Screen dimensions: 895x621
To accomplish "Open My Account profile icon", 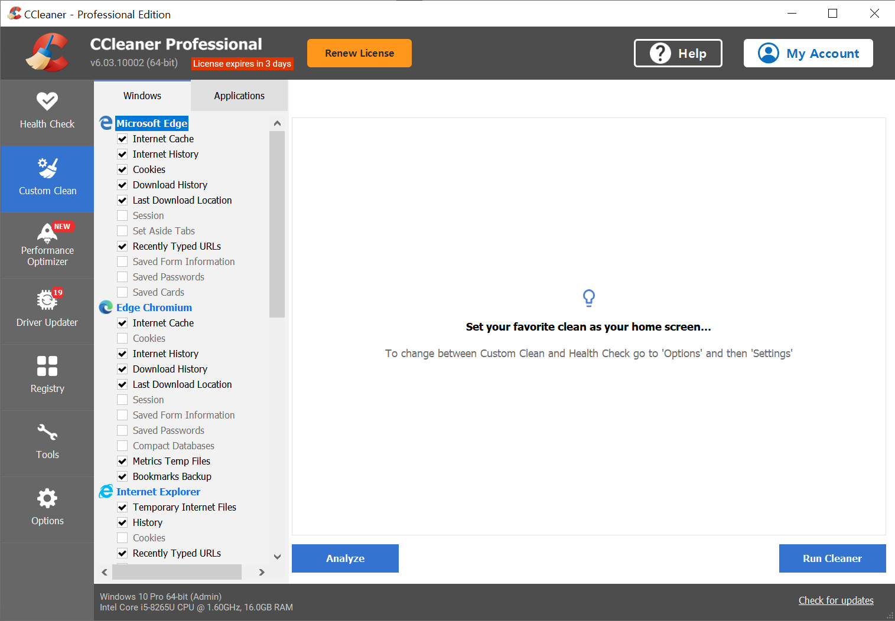I will [768, 53].
